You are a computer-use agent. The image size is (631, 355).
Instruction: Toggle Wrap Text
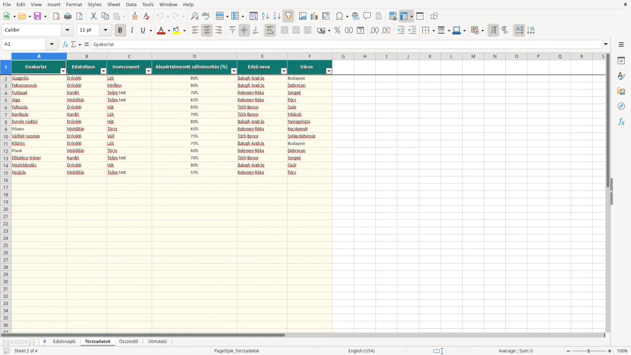point(270,31)
